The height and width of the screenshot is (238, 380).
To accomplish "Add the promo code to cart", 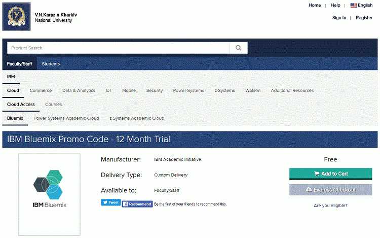I will [x=330, y=174].
